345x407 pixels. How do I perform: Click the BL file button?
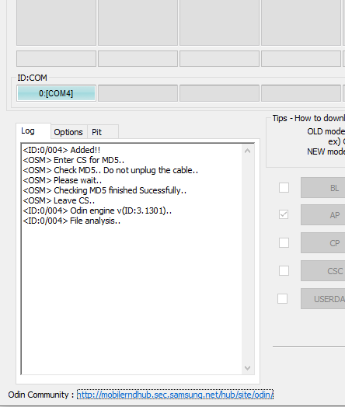click(323, 188)
